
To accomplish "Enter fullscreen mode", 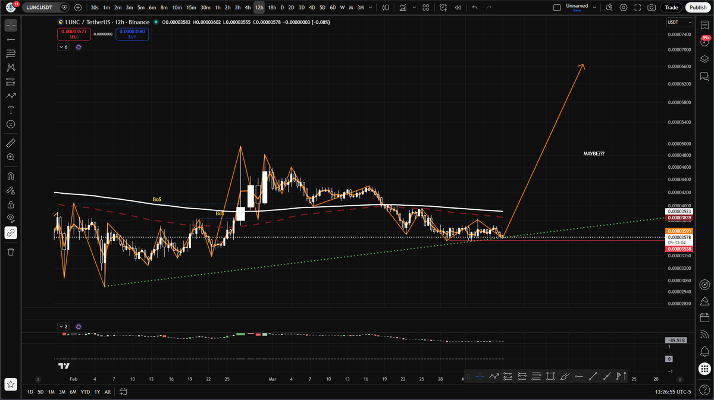I will tap(638, 8).
